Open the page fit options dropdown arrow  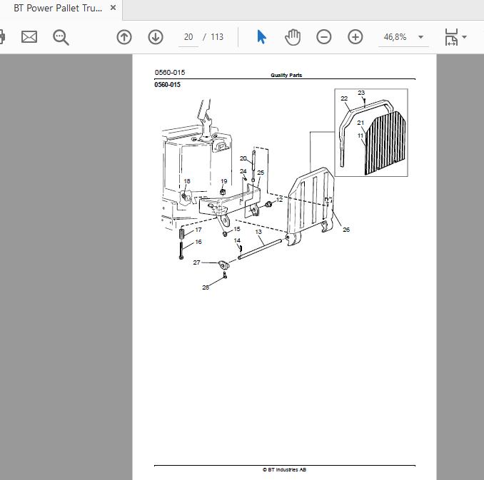click(x=464, y=37)
